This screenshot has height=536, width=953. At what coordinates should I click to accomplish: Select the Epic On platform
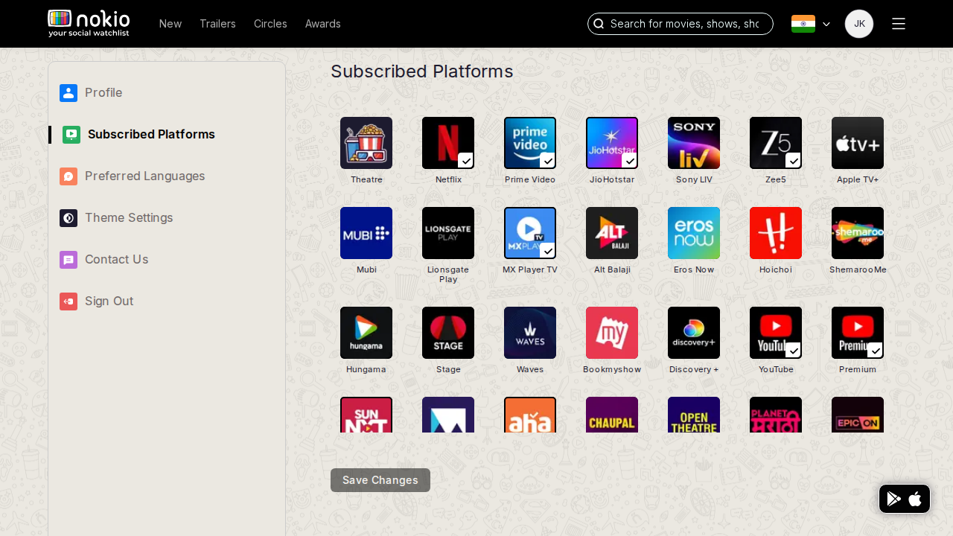[x=858, y=415]
